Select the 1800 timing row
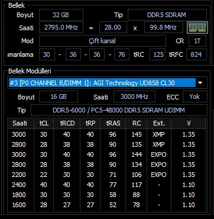The width and height of the screenshot is (214, 219). 107,195
